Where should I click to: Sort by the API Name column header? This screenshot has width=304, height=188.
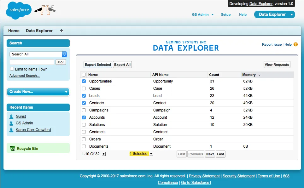click(160, 75)
